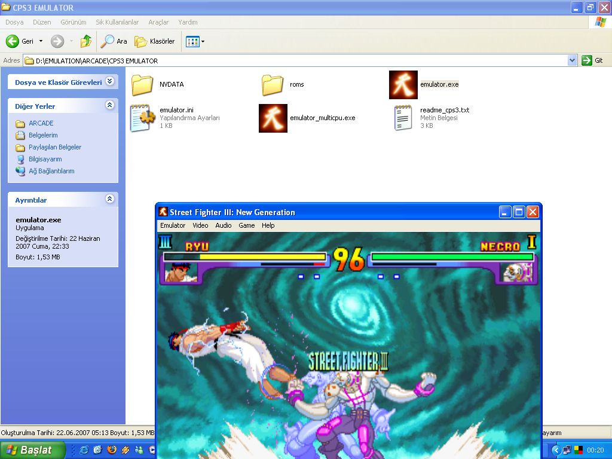Collapse the Ayrıntılar panel
The height and width of the screenshot is (459, 612).
[110, 199]
